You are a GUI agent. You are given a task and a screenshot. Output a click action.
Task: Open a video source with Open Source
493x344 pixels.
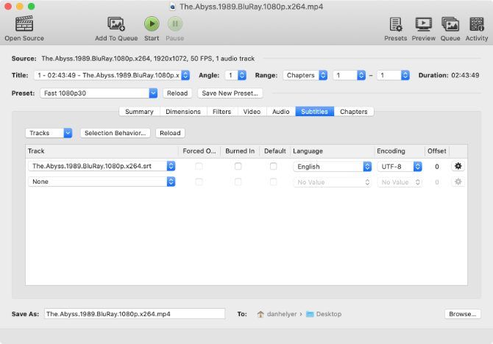(x=24, y=28)
